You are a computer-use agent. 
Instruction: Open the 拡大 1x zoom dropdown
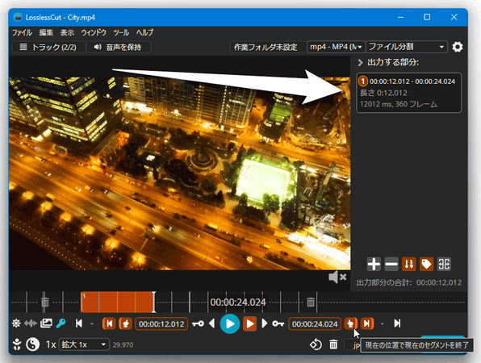[x=84, y=344]
